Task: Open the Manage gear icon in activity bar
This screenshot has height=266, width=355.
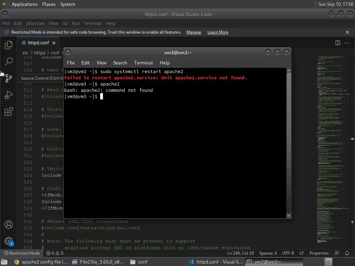Action: click(x=9, y=241)
